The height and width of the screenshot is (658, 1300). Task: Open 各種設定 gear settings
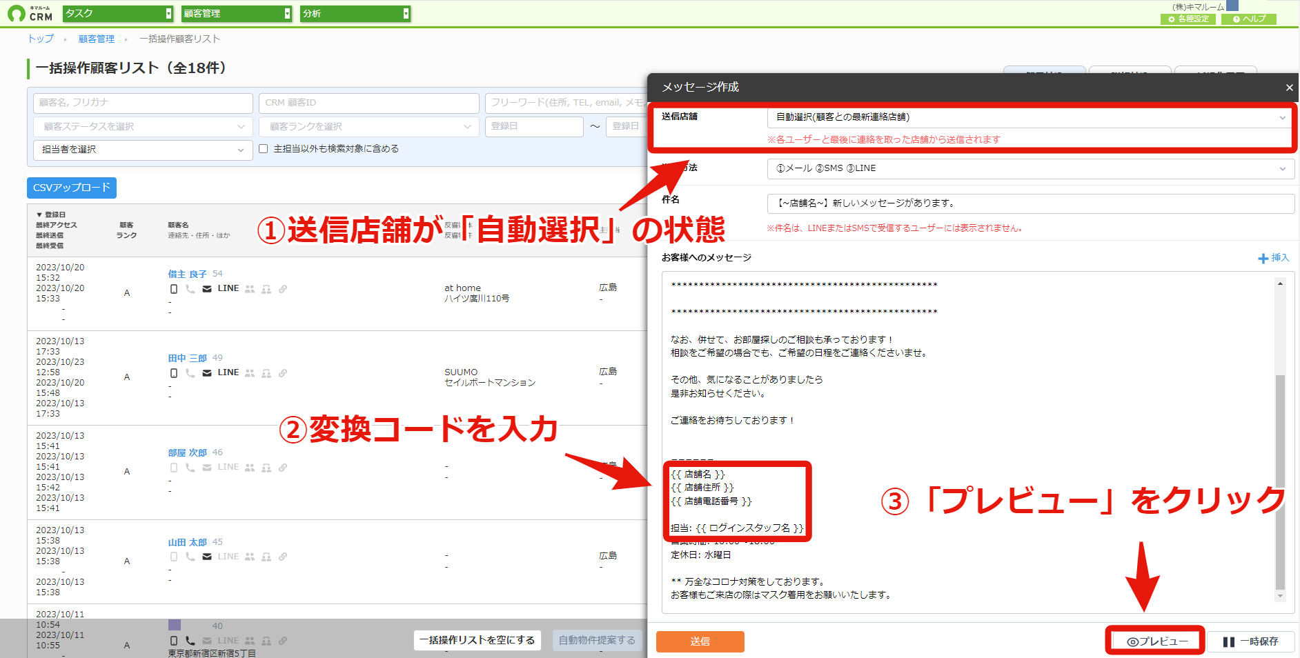click(x=1189, y=19)
